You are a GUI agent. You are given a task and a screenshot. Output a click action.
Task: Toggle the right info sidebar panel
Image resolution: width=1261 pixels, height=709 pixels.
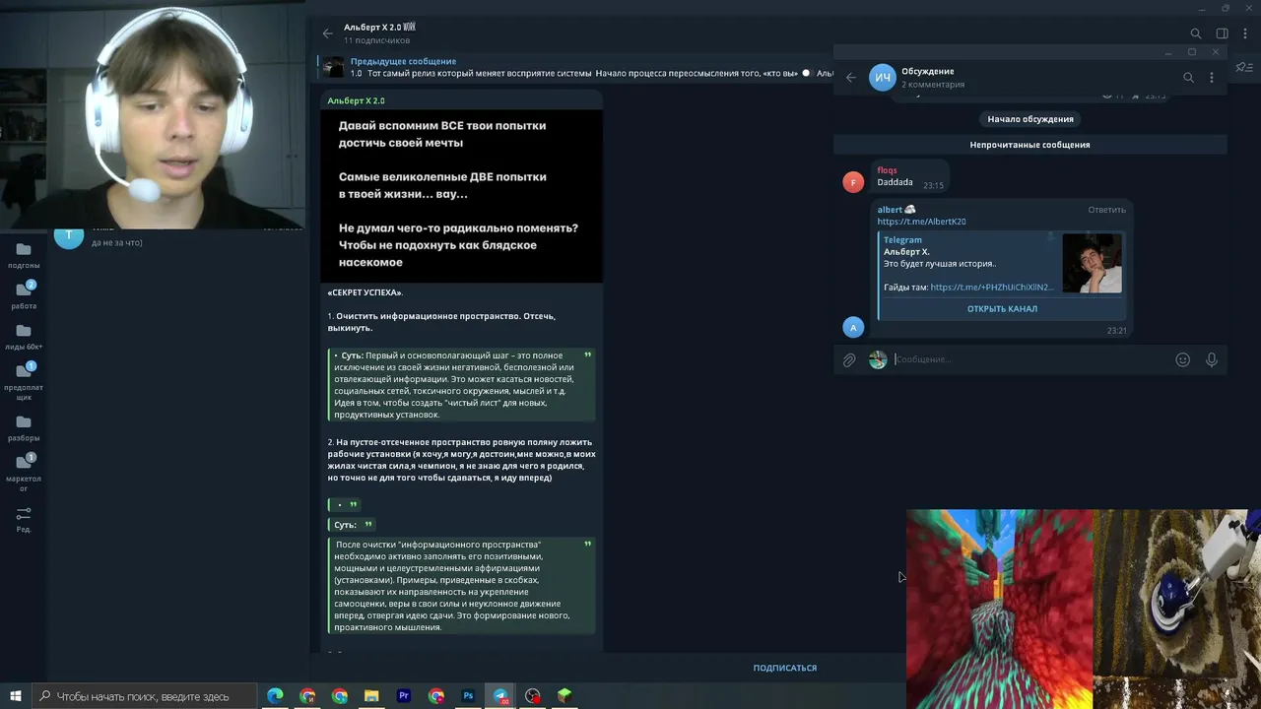(1222, 33)
